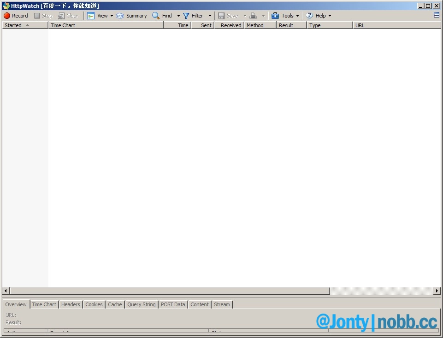Viewport: 443px width, 338px height.
Task: Expand the Filter dropdown arrow
Action: [210, 16]
